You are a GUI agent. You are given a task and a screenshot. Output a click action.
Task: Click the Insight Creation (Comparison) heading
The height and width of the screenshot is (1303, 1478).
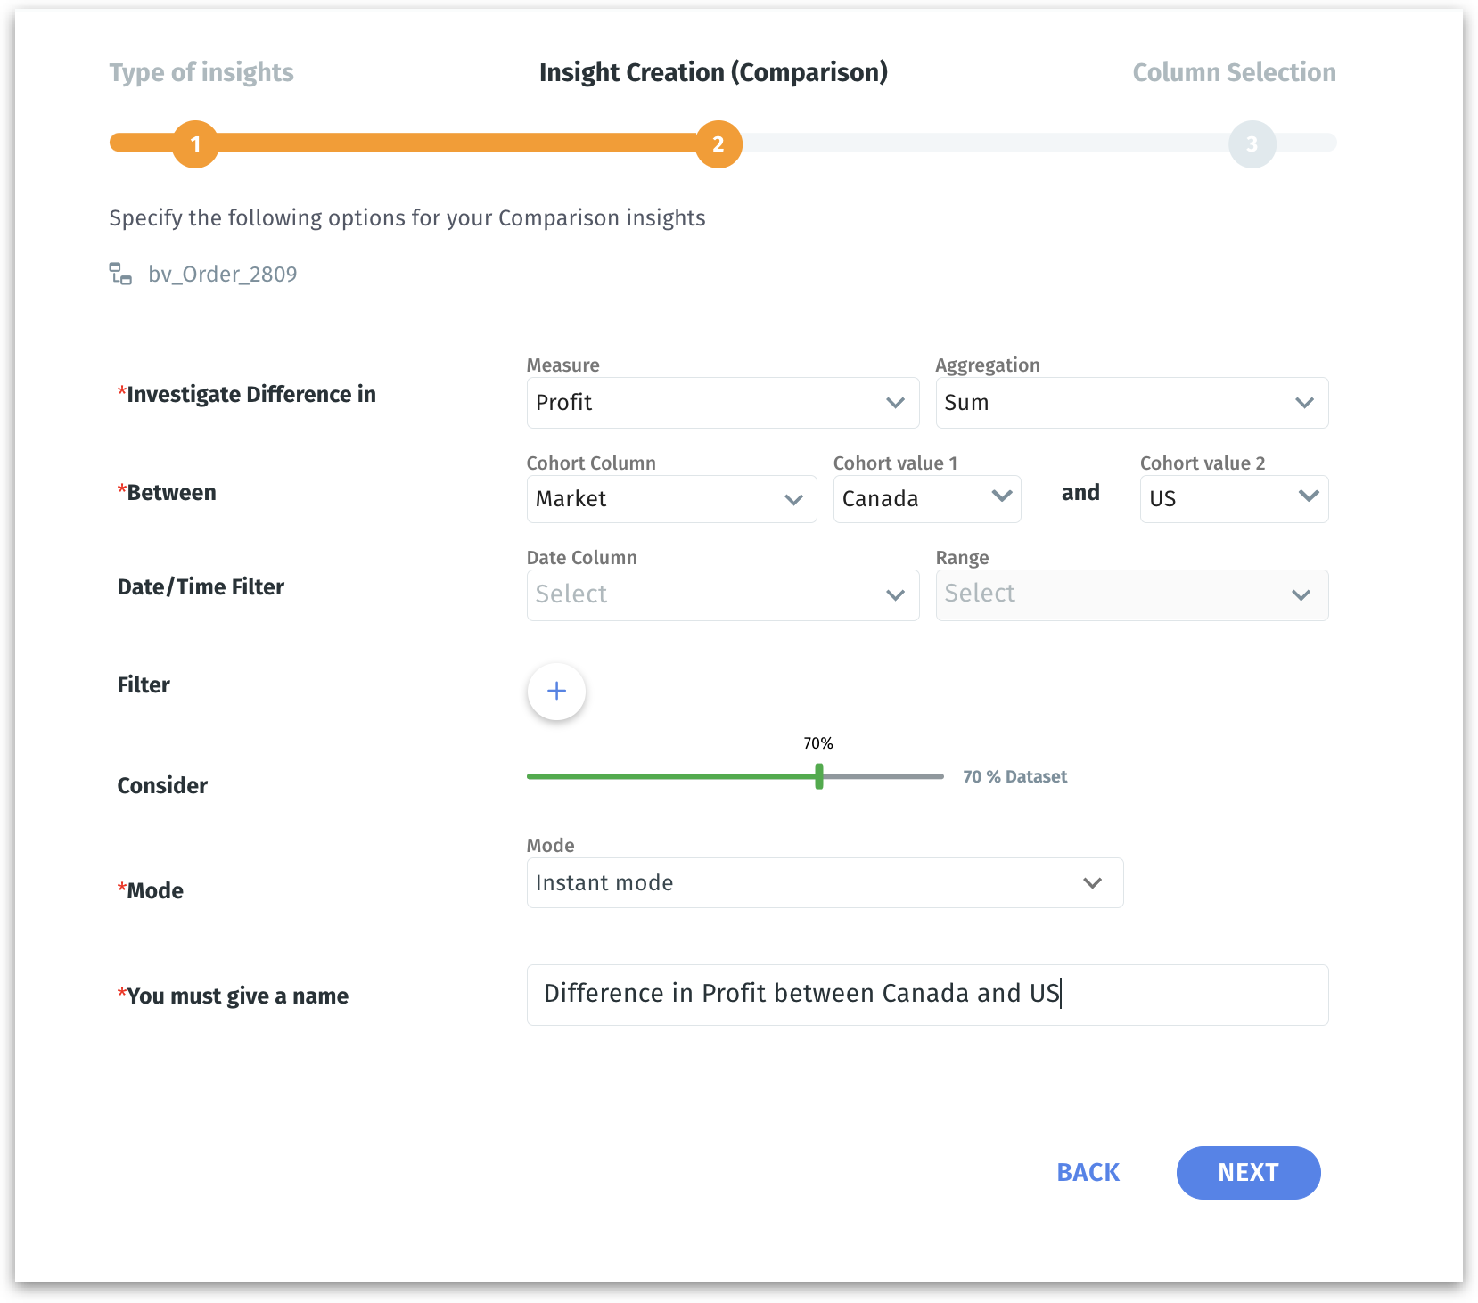tap(713, 72)
